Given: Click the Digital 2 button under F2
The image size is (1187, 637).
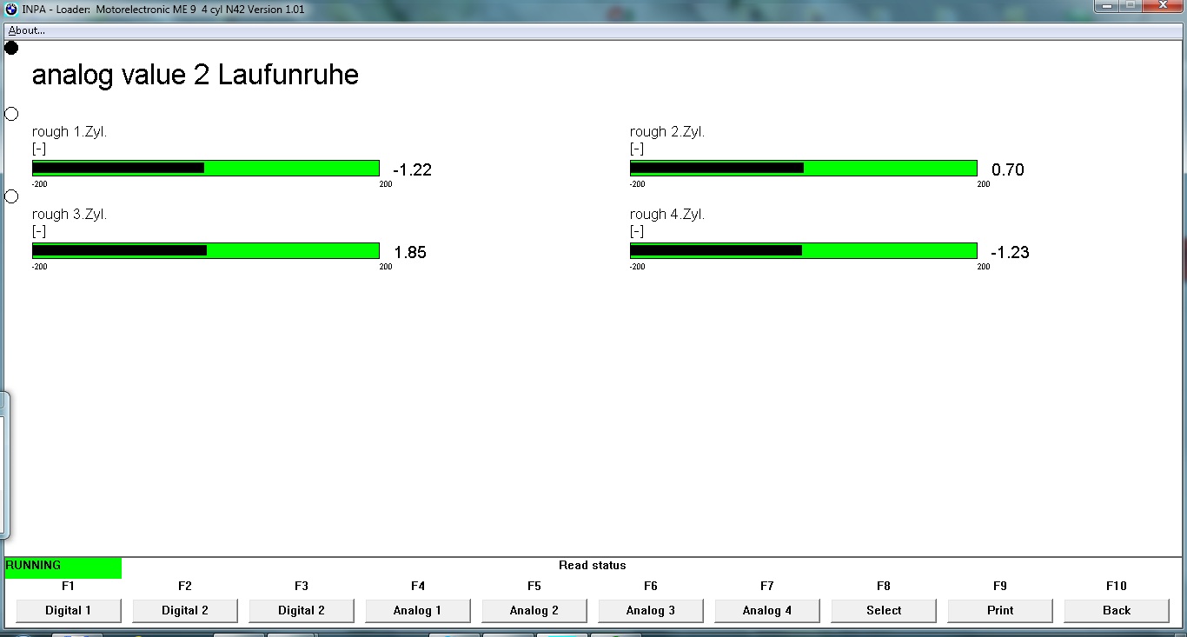Looking at the screenshot, I should pyautogui.click(x=184, y=610).
